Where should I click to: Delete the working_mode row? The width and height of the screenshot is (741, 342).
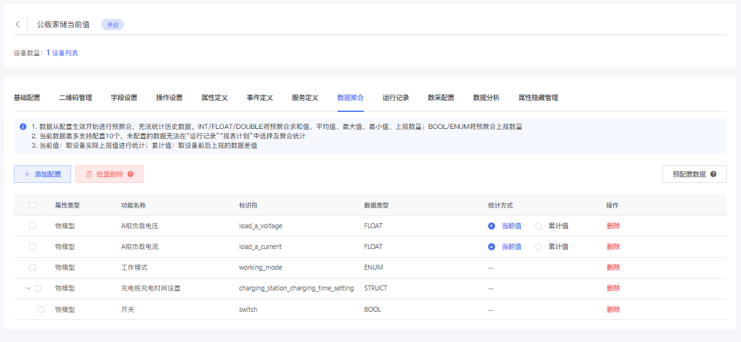pos(613,267)
